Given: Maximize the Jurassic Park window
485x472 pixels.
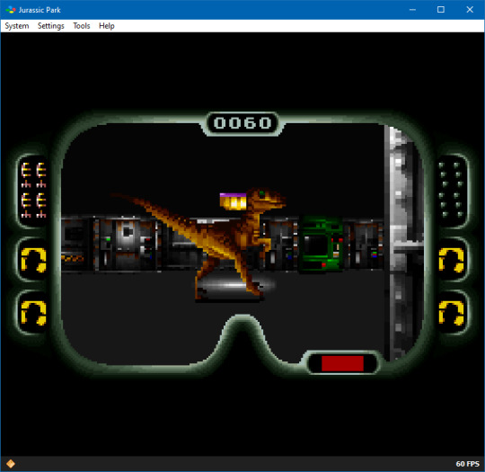Looking at the screenshot, I should (x=441, y=10).
